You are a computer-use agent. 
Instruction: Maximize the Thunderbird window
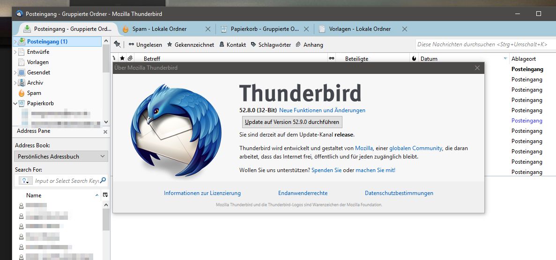click(539, 14)
